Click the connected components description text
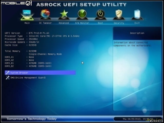Viewport: 164px width, 123px height. pos(132,44)
